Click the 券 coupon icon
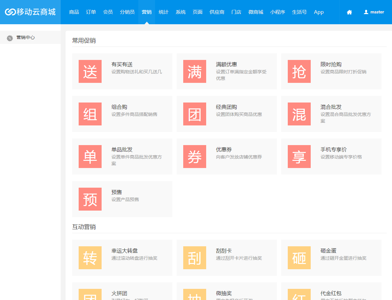The image size is (392, 300). (x=195, y=157)
